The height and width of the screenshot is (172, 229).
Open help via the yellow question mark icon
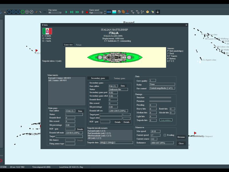(x=147, y=12)
